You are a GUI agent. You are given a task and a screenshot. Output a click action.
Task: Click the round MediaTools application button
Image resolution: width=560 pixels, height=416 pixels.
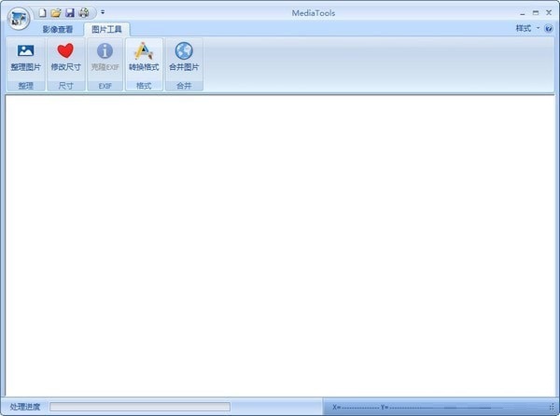point(19,19)
